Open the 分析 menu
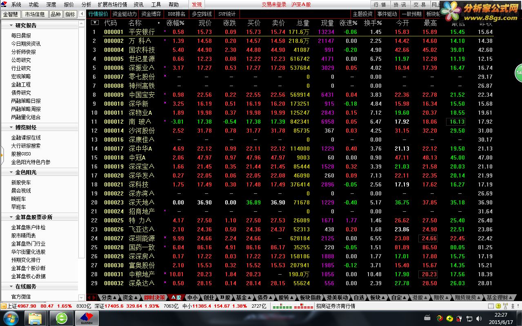This screenshot has height=326, width=522. (87, 4)
